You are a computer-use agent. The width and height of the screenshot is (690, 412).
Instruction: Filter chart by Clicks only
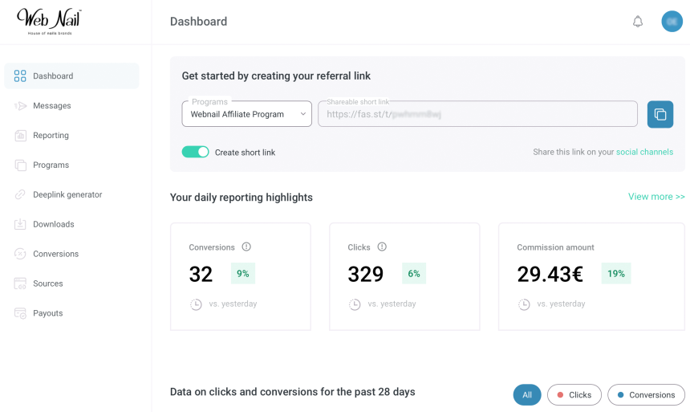click(x=574, y=394)
